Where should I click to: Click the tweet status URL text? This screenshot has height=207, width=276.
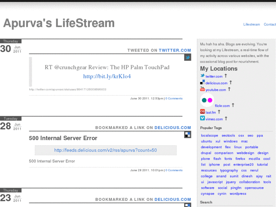[x=68, y=90]
